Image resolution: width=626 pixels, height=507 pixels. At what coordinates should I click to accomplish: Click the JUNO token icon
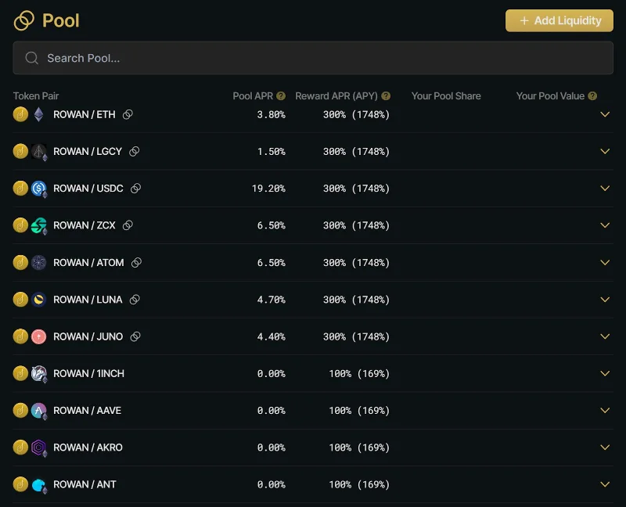click(x=38, y=336)
